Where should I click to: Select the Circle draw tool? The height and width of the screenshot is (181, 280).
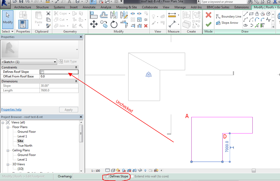(x=268, y=14)
